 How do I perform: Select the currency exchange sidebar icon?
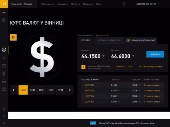(x=4, y=50)
